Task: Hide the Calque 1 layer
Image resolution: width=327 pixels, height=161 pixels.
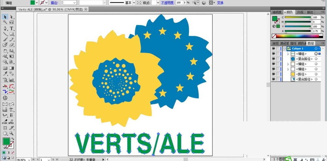Action: click(x=273, y=49)
